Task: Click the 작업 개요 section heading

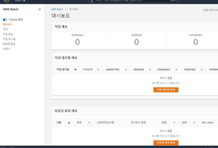Action: [61, 27]
